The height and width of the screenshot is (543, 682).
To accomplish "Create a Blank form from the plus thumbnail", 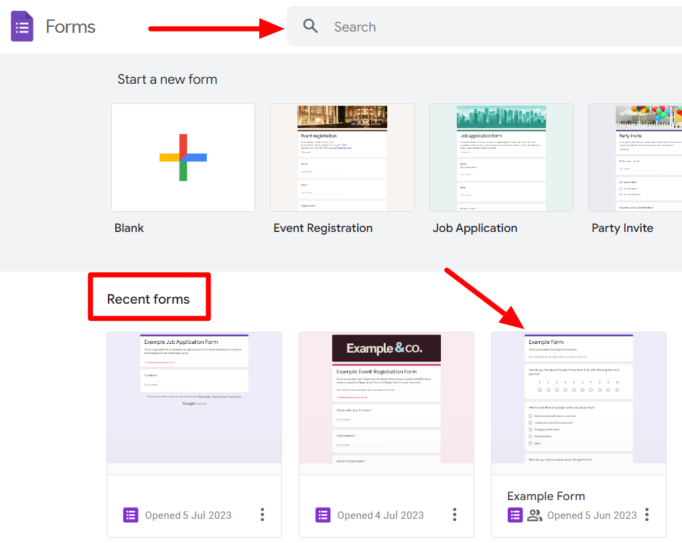I will click(x=183, y=158).
